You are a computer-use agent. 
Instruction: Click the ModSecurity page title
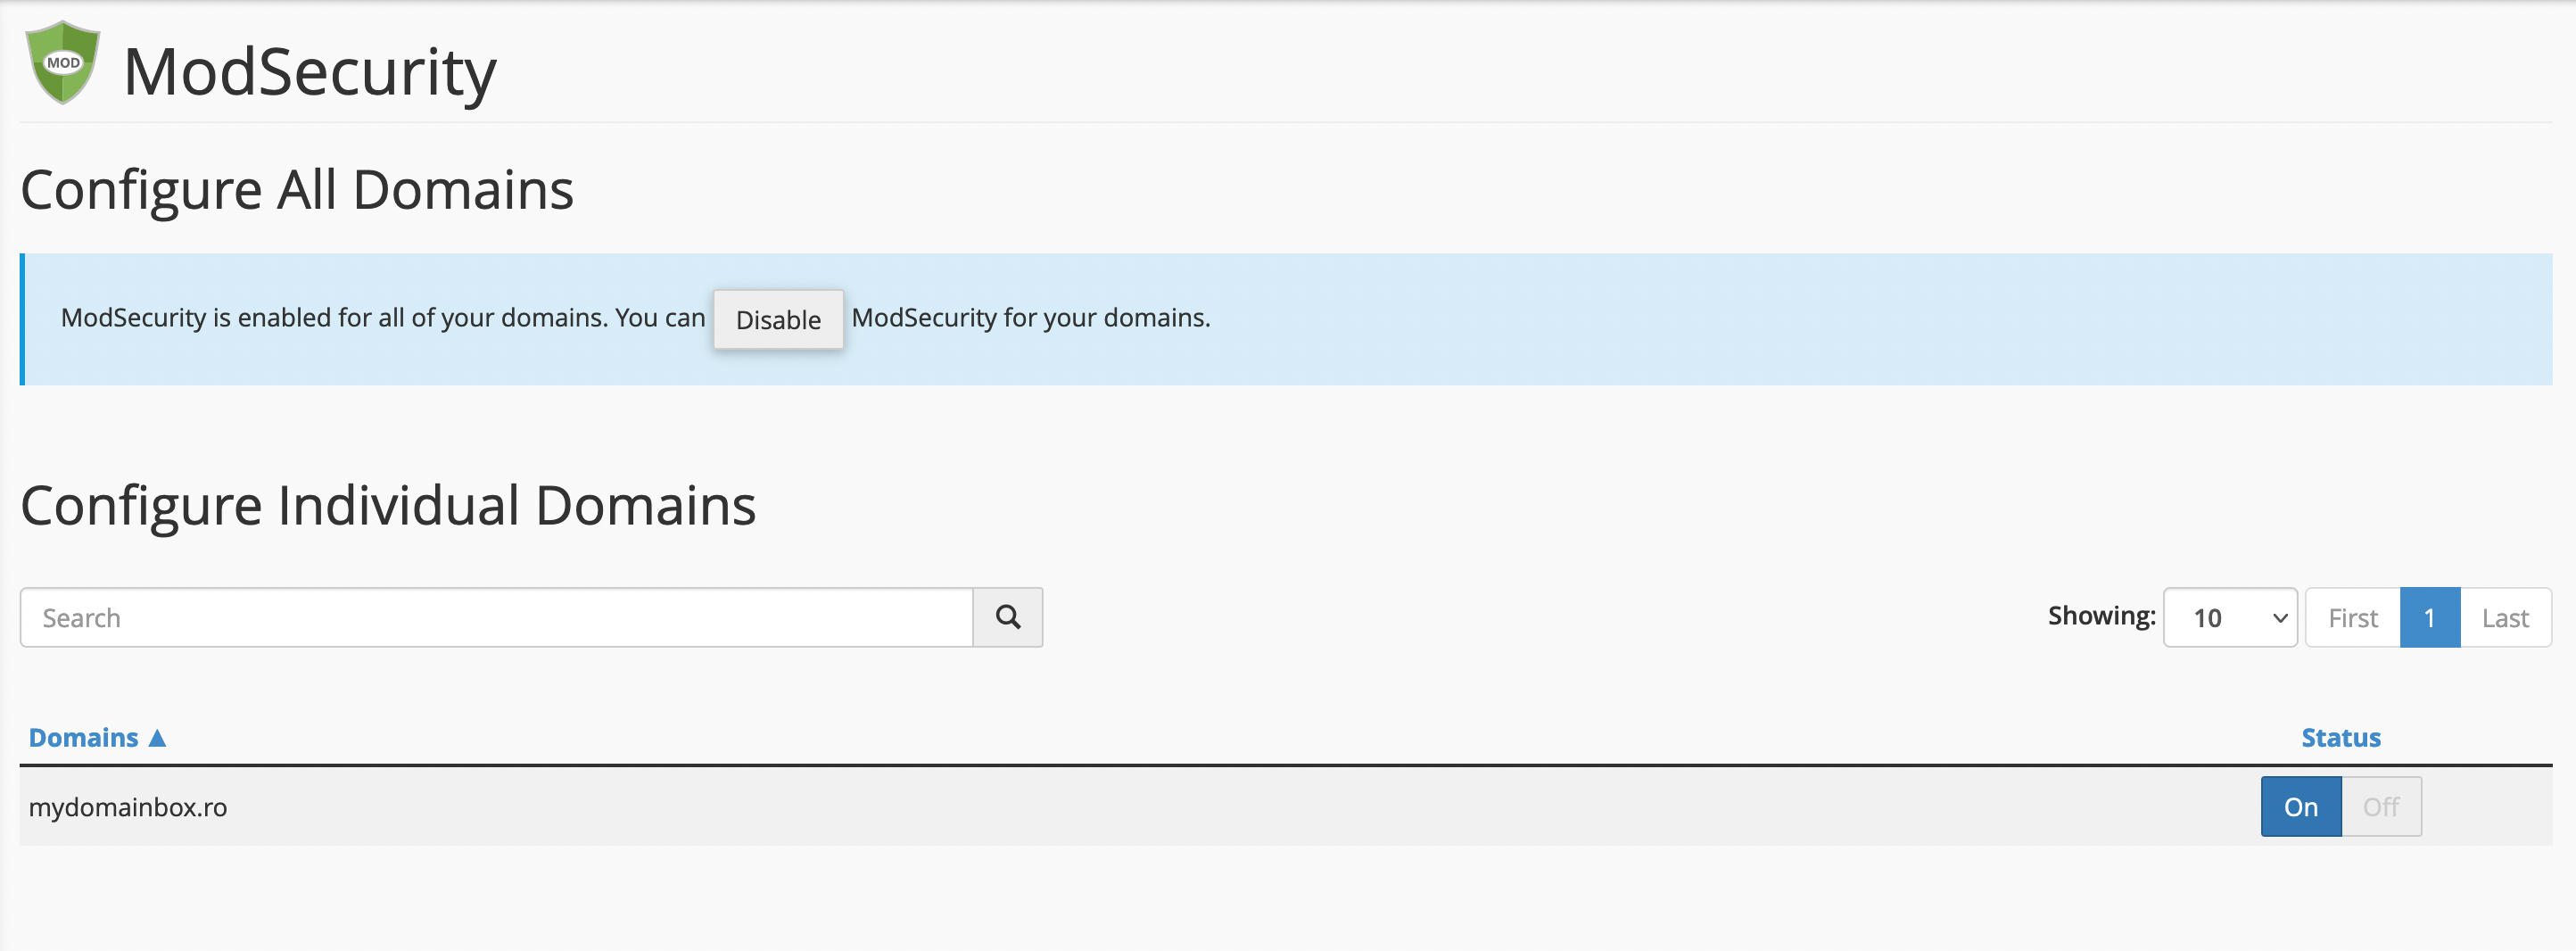(x=309, y=72)
